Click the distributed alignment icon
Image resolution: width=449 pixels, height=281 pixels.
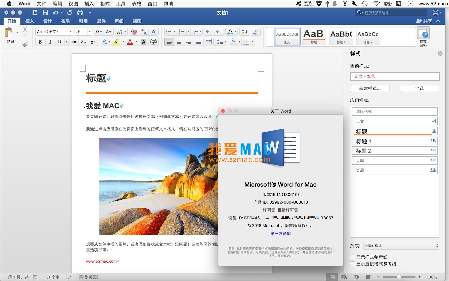tap(208, 42)
